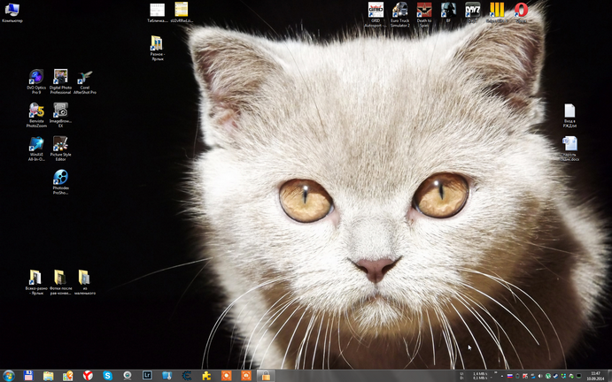Open the taskbar clock and date
This screenshot has width=612, height=382.
595,376
